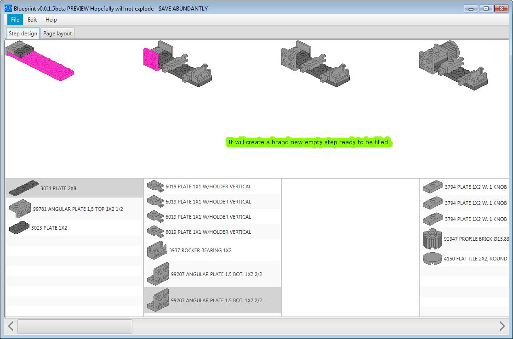Select the '3023 PLATE 1X2' label
Image resolution: width=513 pixels, height=339 pixels.
point(49,228)
